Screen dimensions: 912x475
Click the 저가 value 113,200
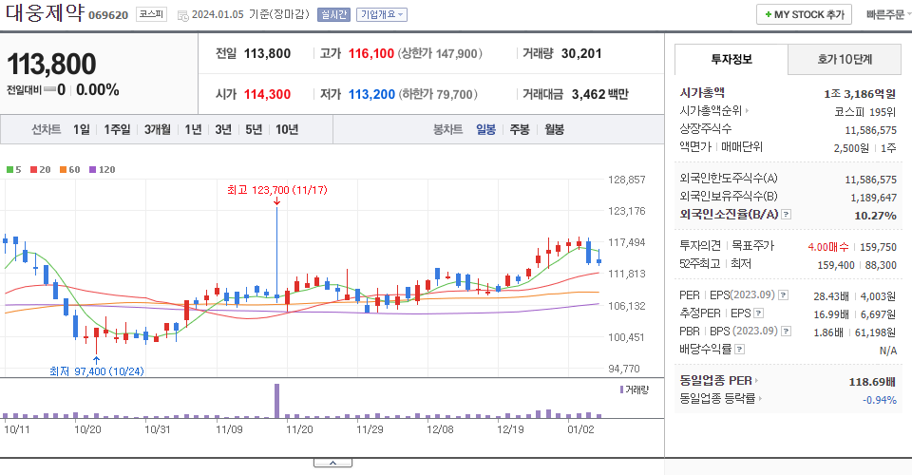[371, 94]
